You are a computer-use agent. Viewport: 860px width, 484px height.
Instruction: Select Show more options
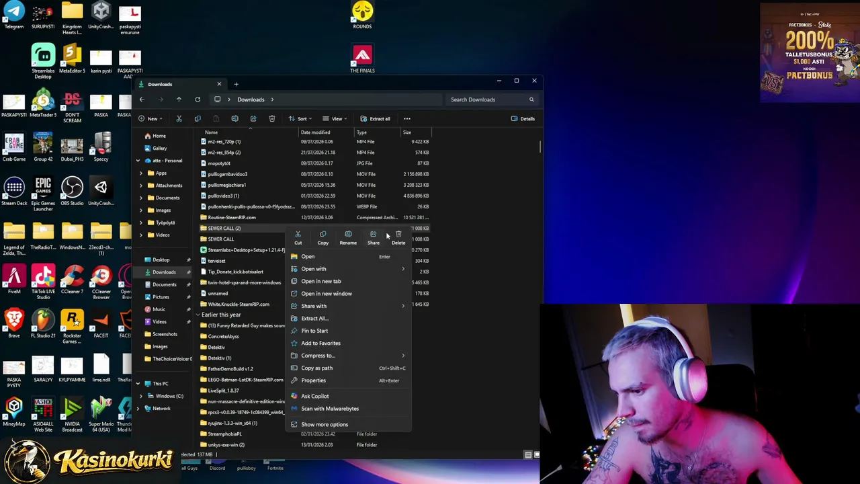point(347,424)
